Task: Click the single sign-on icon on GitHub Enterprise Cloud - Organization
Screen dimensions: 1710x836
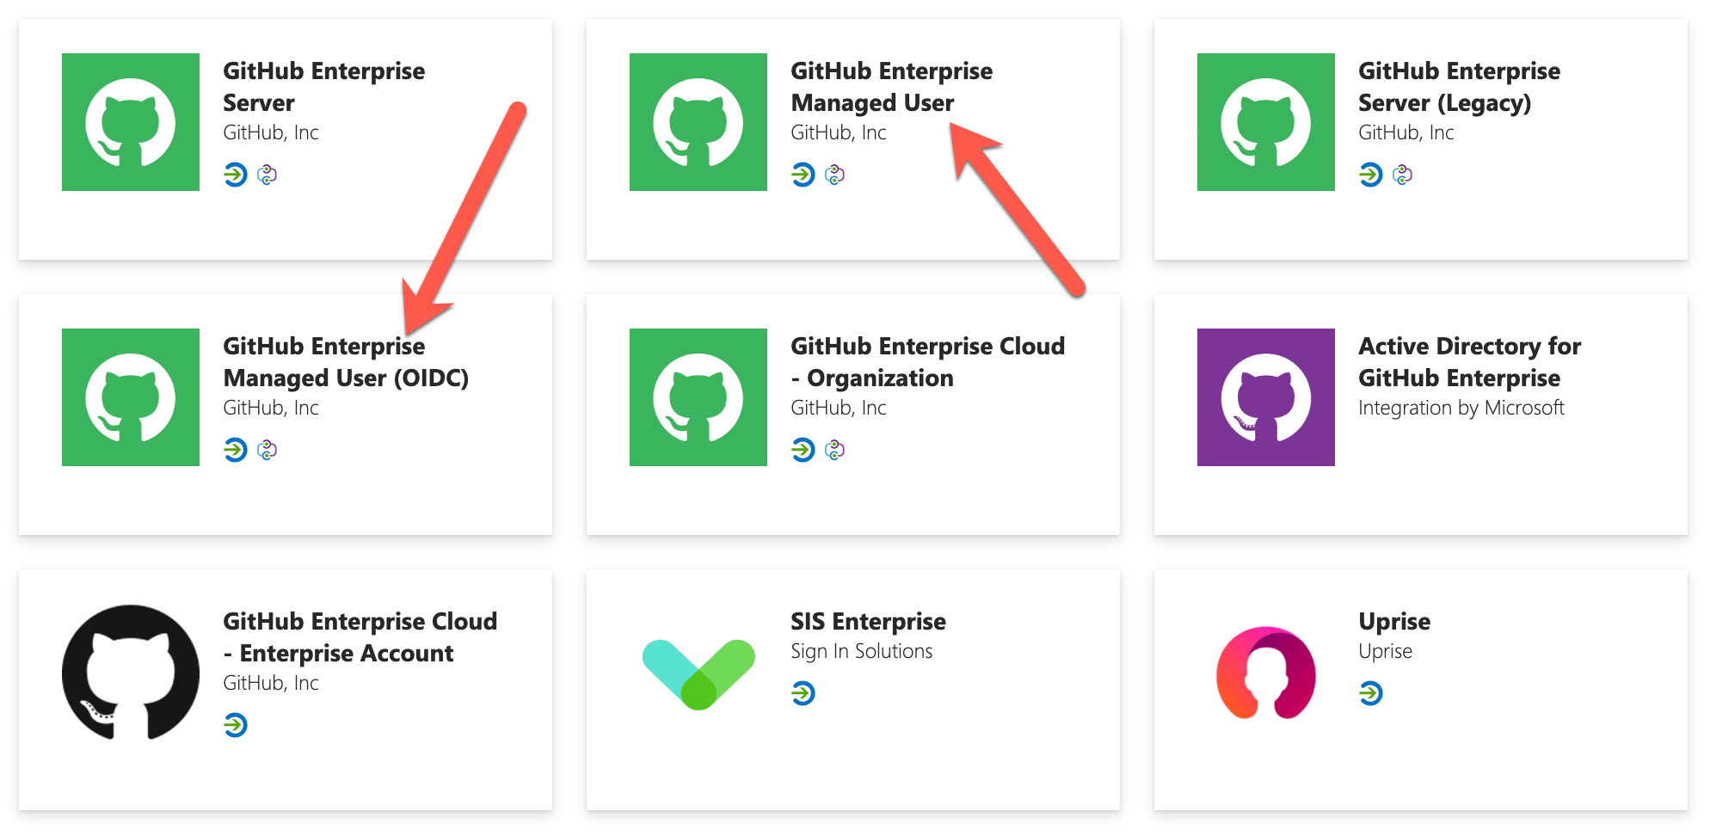Action: pos(803,450)
